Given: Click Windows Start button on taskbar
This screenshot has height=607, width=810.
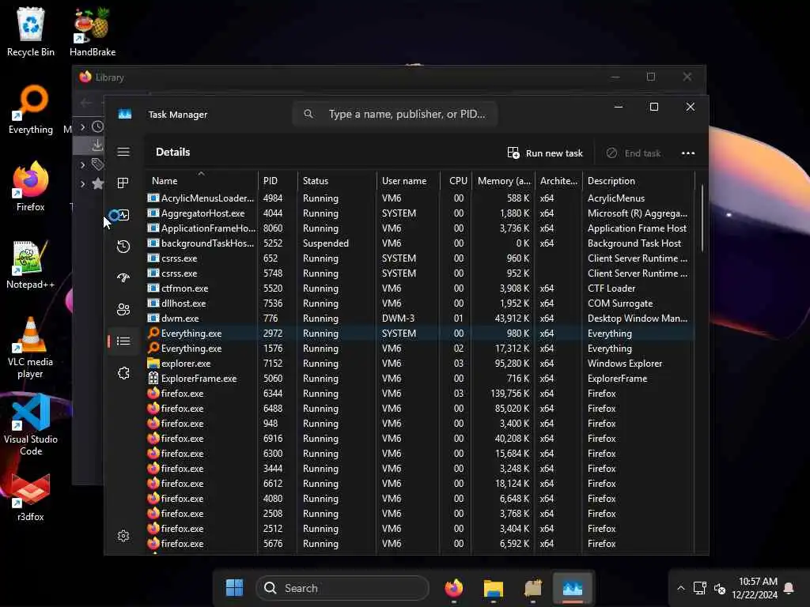Looking at the screenshot, I should (x=234, y=588).
